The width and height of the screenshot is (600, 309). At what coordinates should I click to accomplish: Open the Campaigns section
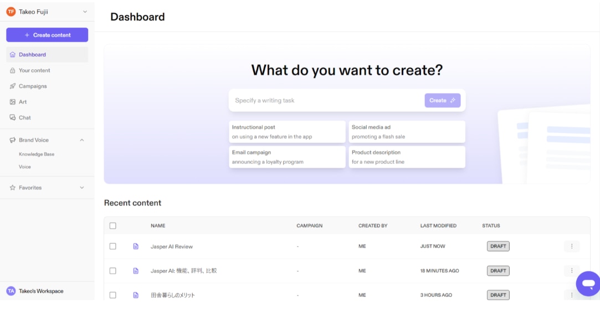click(33, 86)
